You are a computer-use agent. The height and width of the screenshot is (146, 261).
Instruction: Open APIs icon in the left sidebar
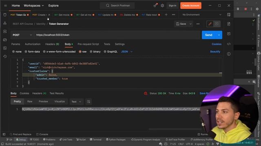(5, 23)
